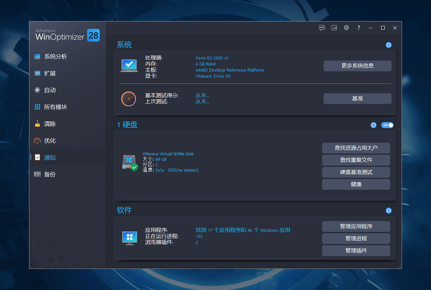Image resolution: width=431 pixels, height=290 pixels.
Task: Click the 自动 gear-play icon
Action: 37,90
